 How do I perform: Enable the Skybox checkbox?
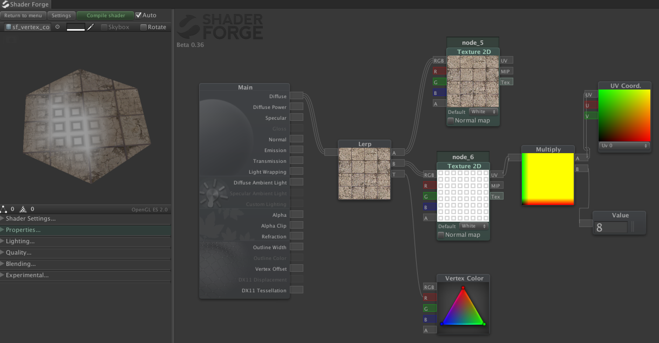104,27
